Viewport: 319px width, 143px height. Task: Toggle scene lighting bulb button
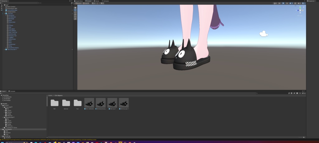point(283,3)
